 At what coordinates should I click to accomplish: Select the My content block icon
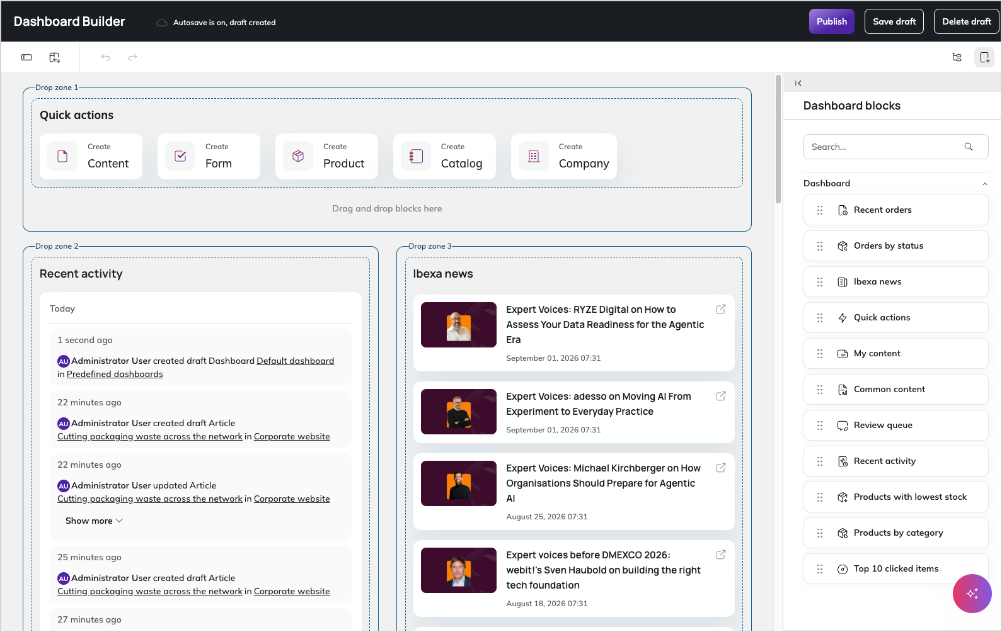tap(843, 354)
